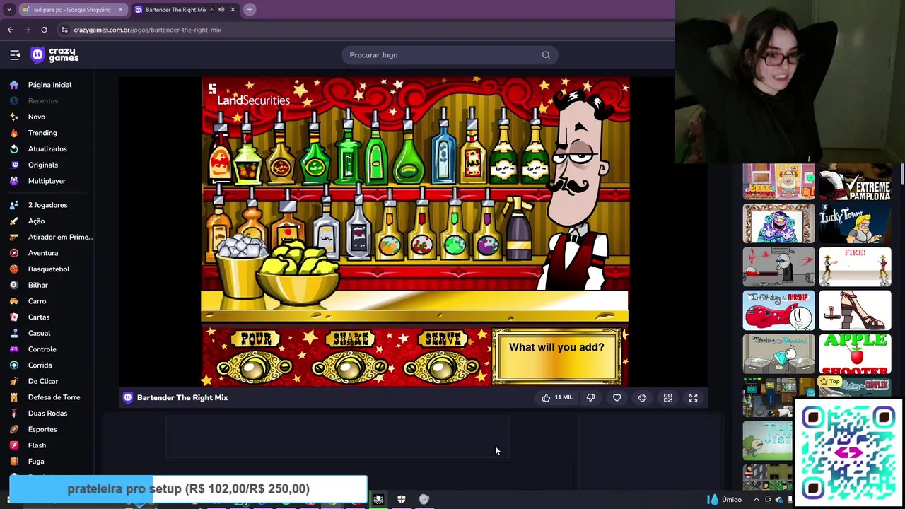Go back in the browser

10,30
